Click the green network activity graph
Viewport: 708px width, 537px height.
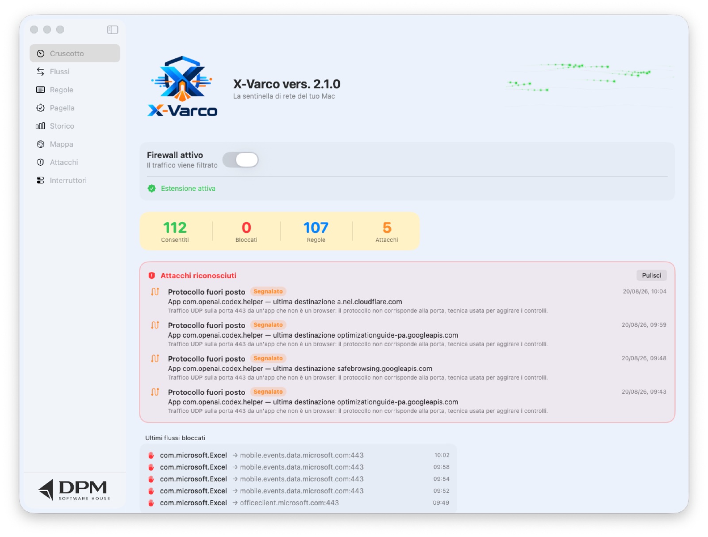[589, 85]
